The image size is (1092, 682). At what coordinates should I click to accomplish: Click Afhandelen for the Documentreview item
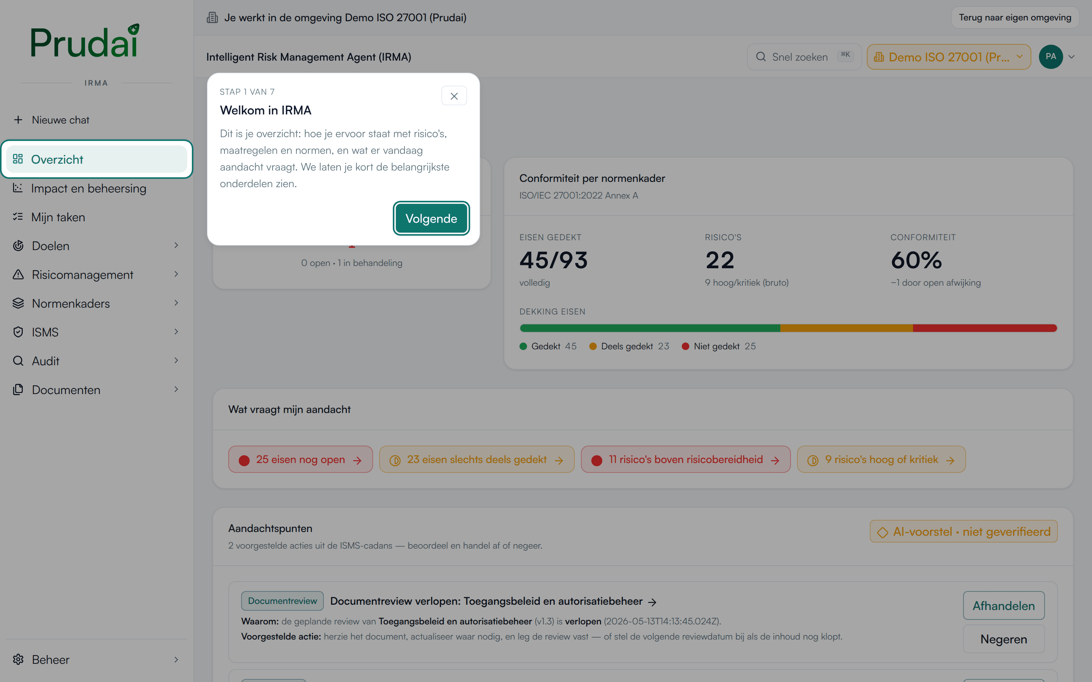(1004, 606)
